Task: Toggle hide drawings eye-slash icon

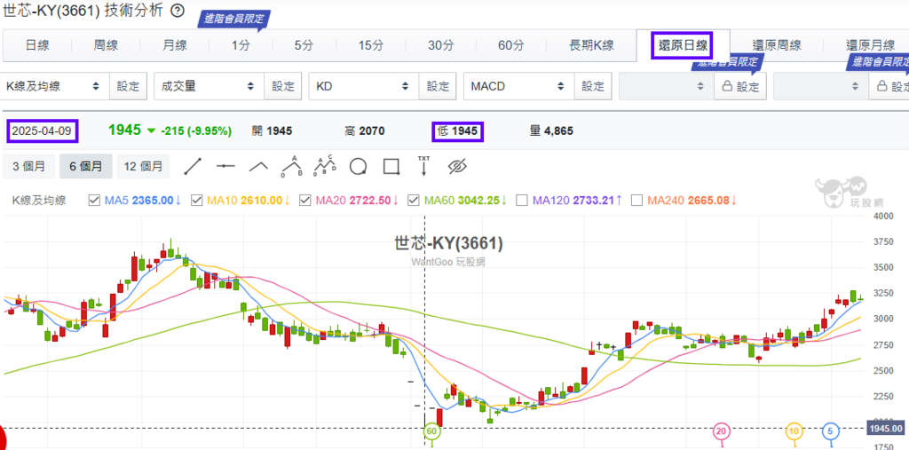Action: 457,167
